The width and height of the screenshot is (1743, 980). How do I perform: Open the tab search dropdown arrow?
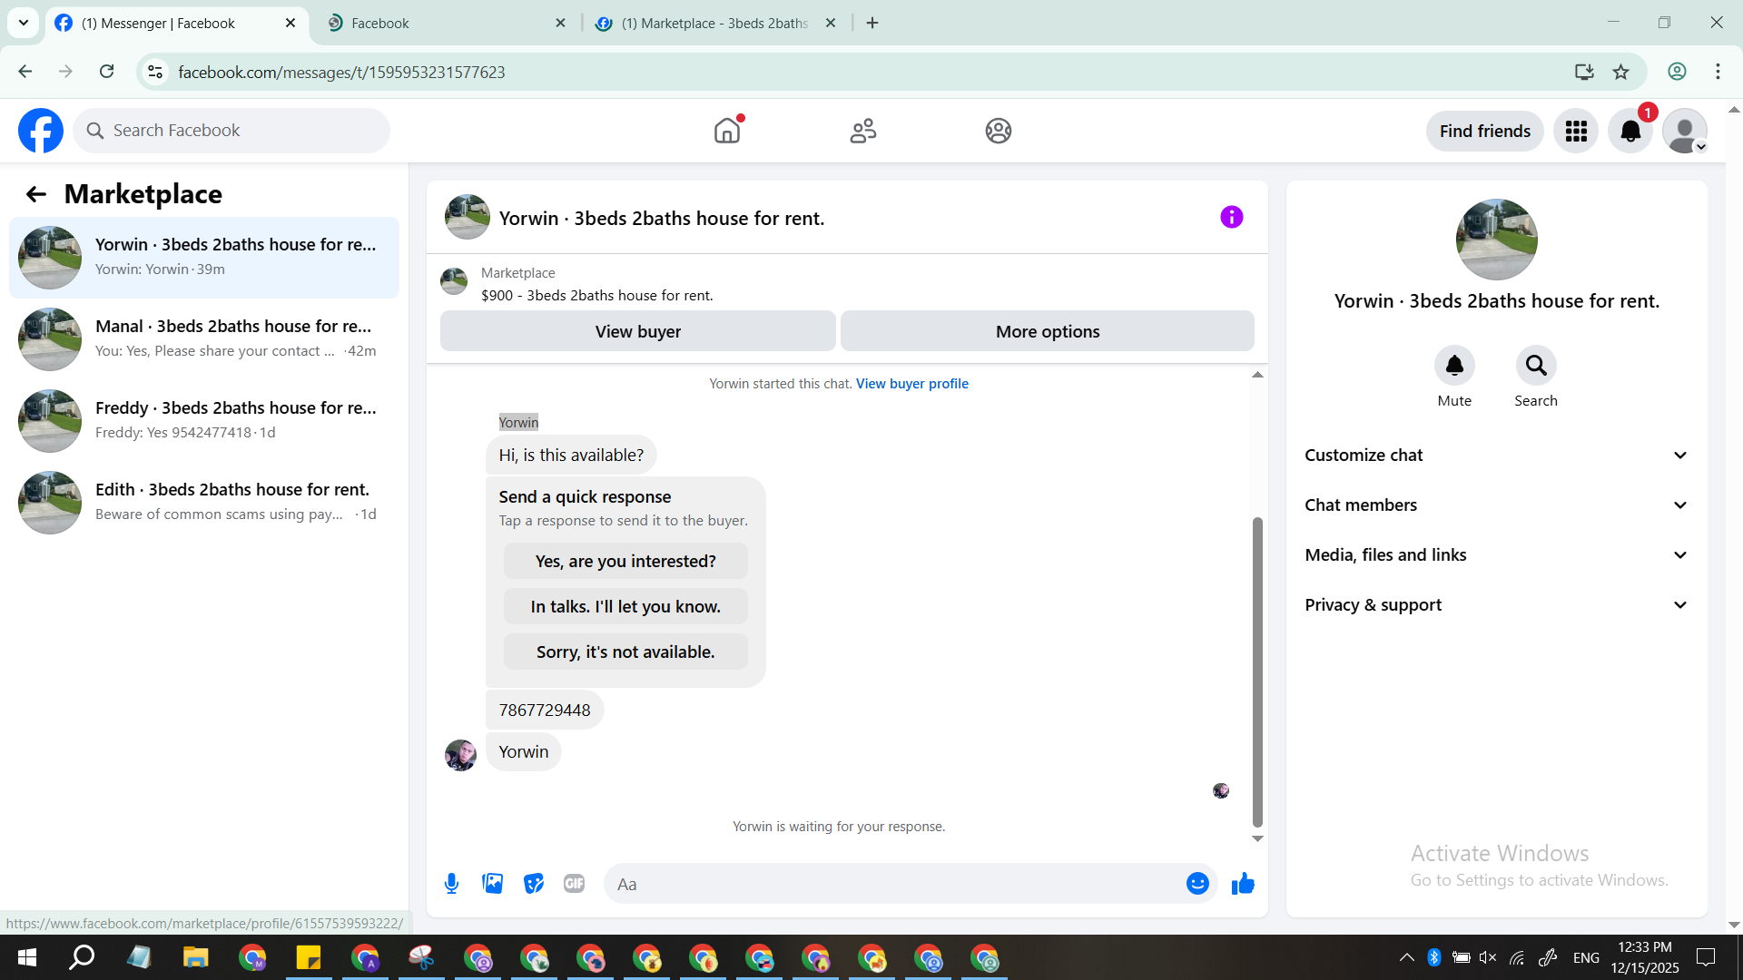coord(24,23)
